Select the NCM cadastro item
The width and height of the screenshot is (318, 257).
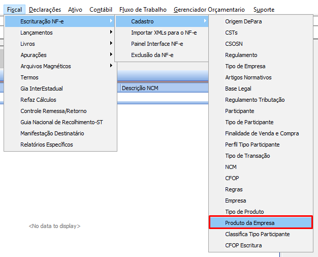click(x=231, y=167)
